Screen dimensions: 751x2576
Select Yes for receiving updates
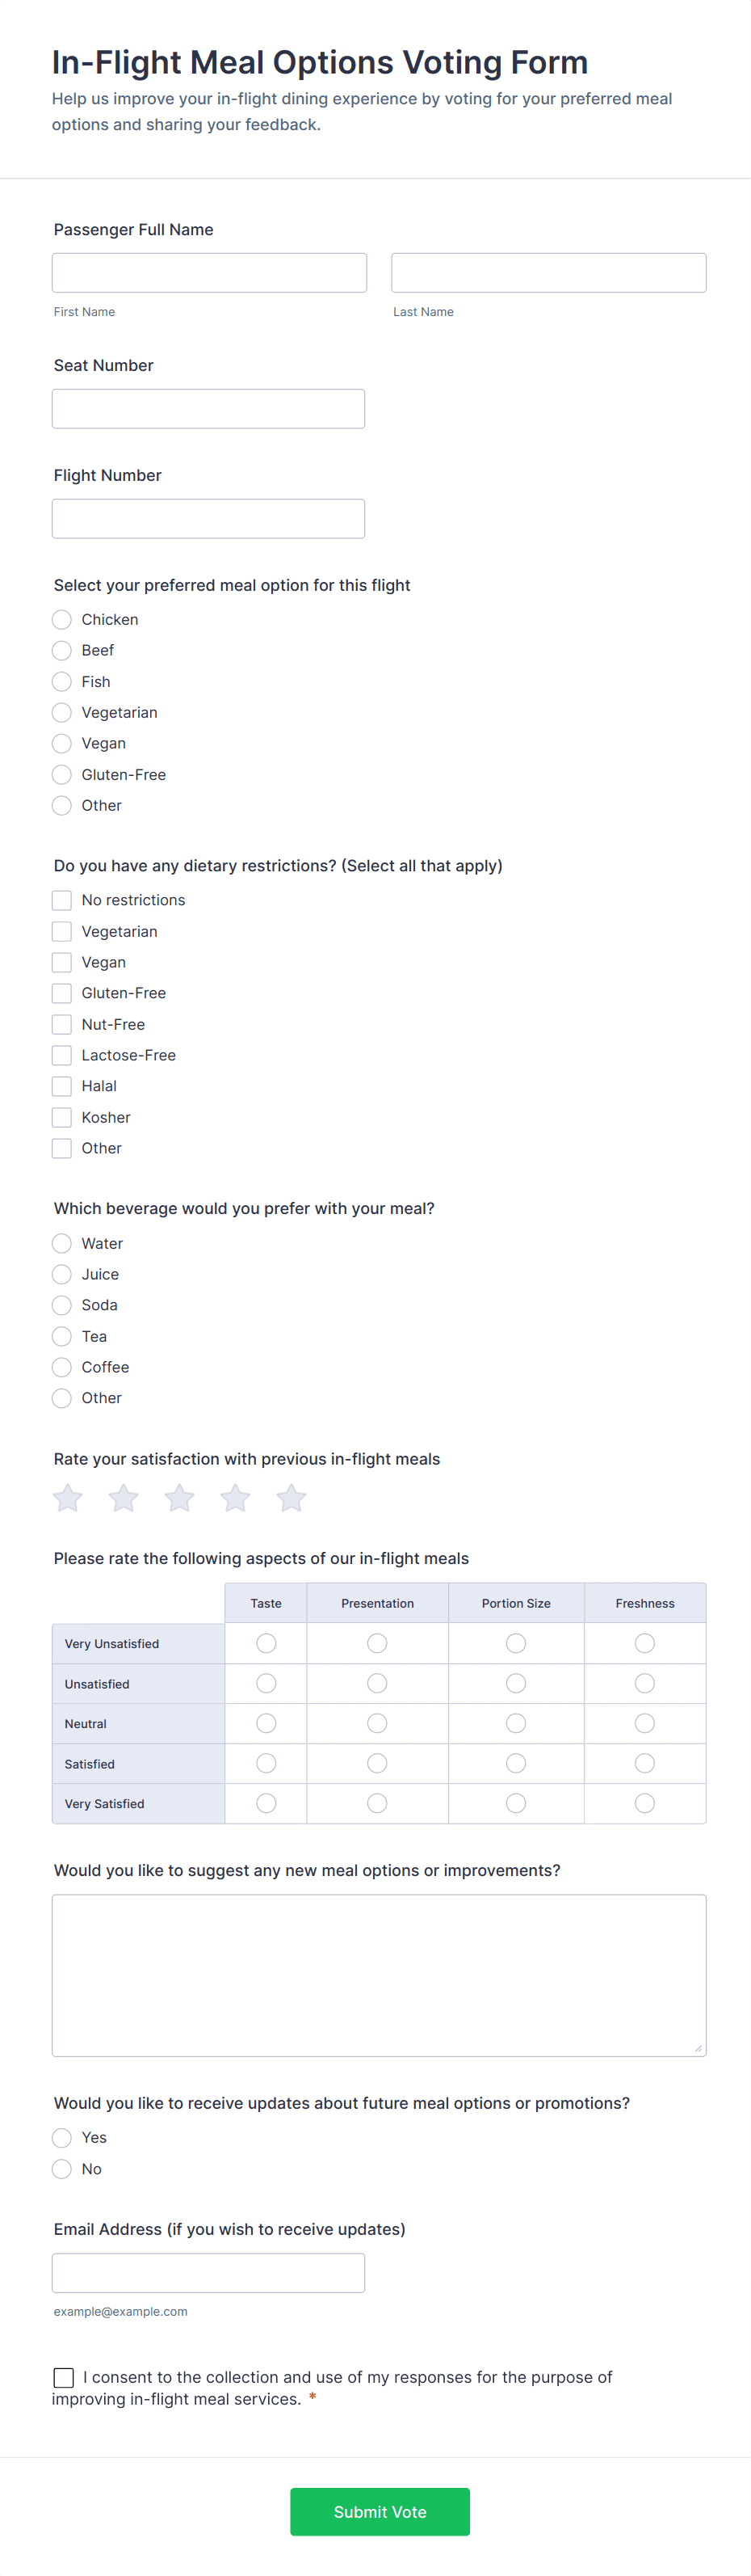click(62, 2138)
